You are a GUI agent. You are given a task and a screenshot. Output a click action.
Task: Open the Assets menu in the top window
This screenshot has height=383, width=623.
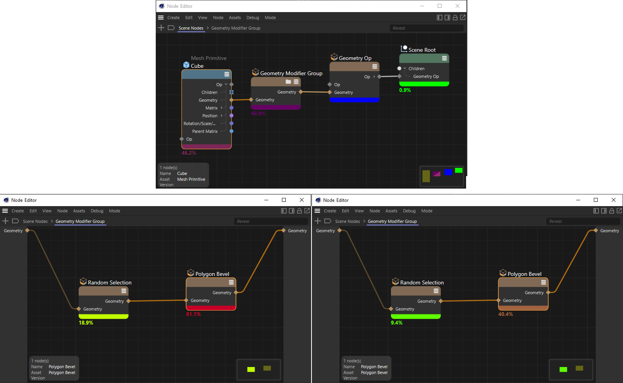tap(234, 18)
